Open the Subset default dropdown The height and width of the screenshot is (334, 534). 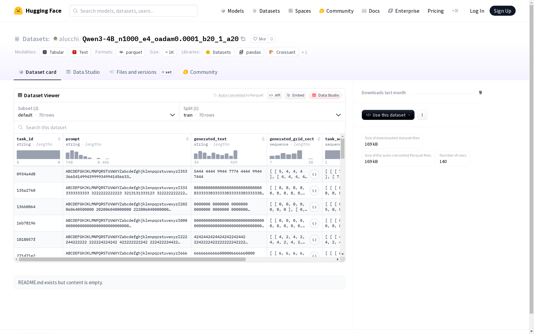click(x=96, y=112)
